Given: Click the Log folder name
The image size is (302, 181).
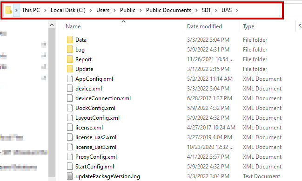Looking at the screenshot, I should pyautogui.click(x=80, y=50).
